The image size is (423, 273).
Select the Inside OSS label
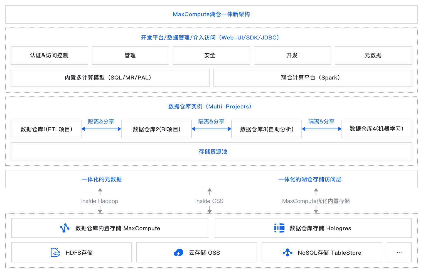pos(209,201)
